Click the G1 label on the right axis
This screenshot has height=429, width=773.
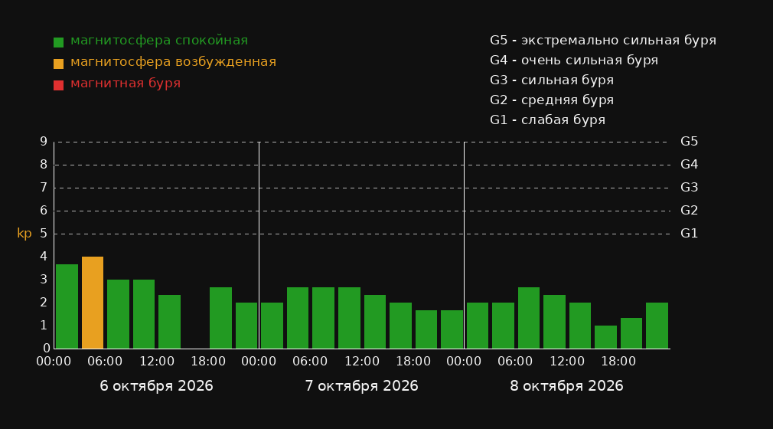point(689,234)
